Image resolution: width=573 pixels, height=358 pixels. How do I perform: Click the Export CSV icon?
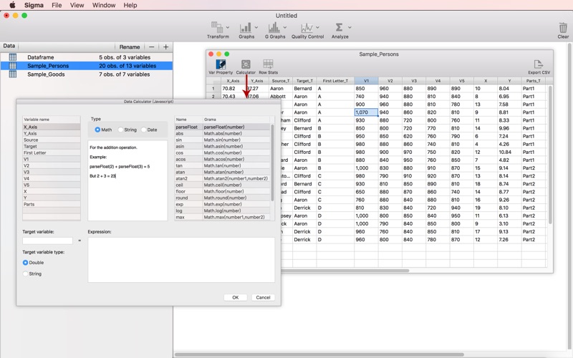tap(539, 64)
